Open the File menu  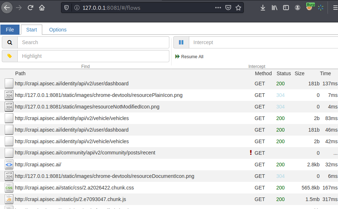point(10,30)
